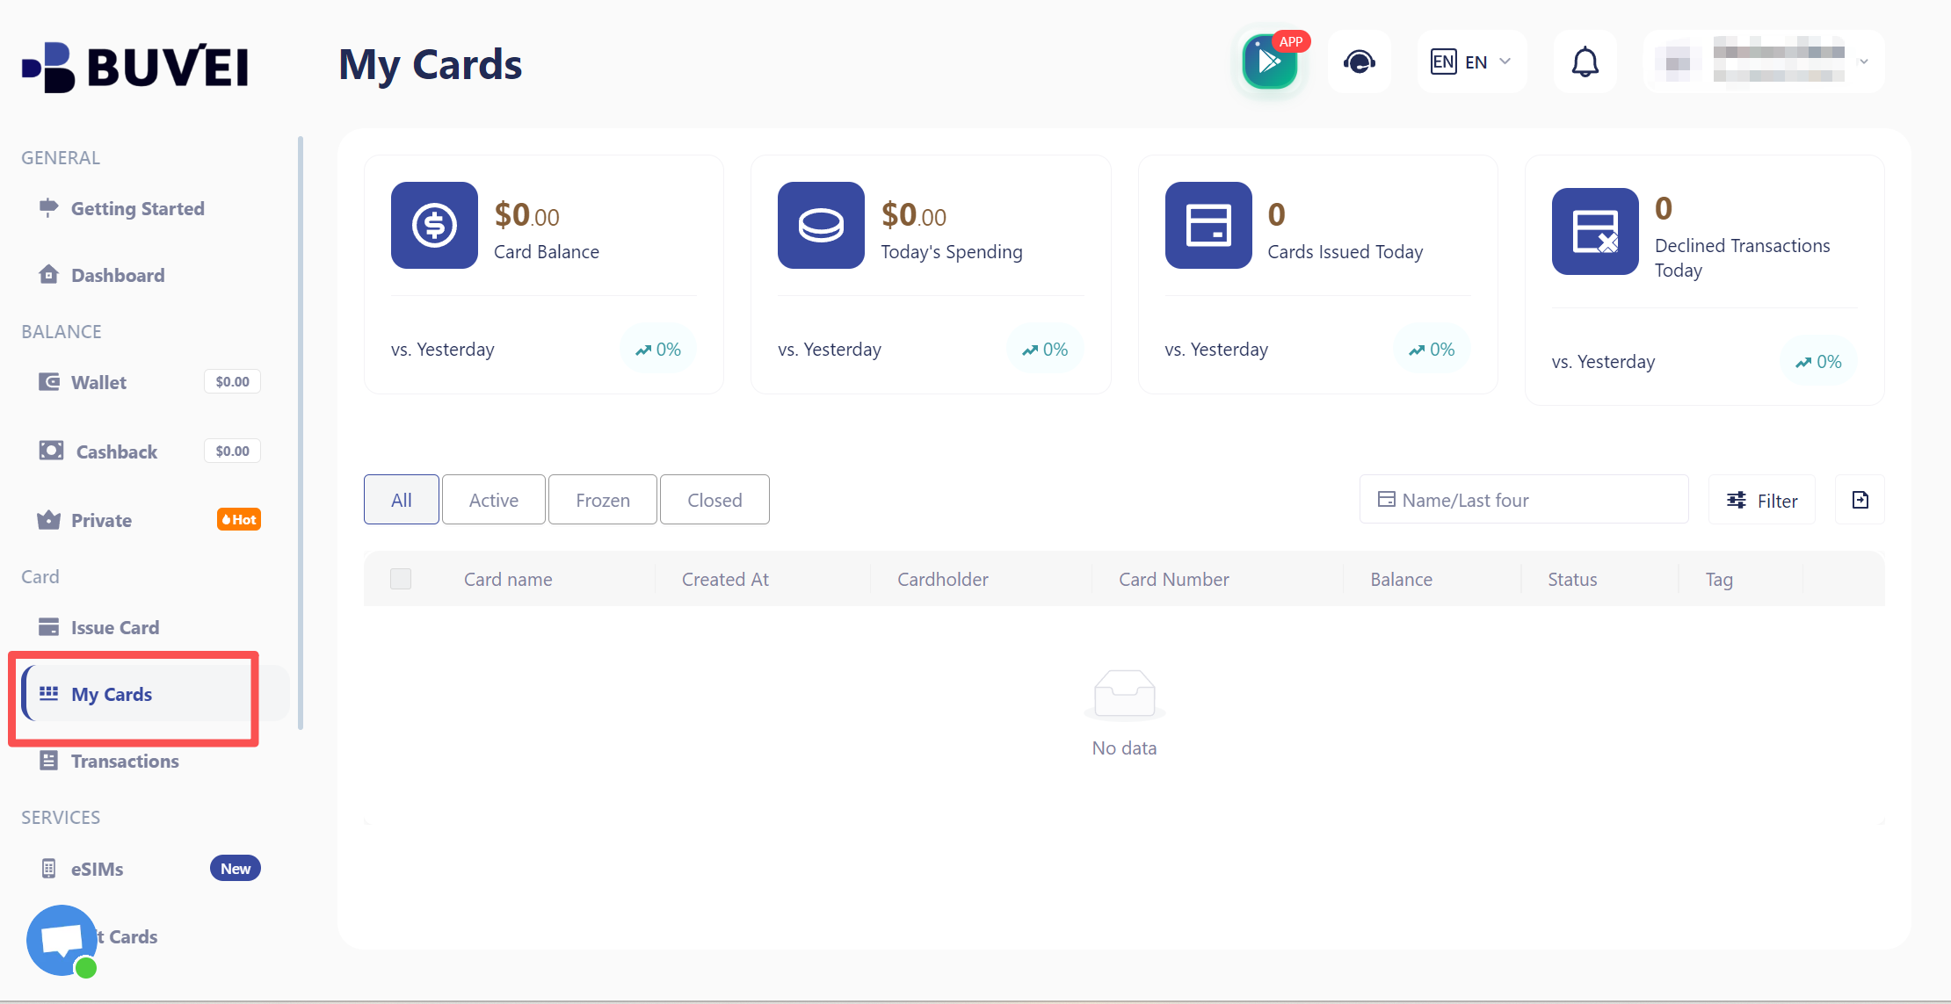Click the Tag column header

pos(1719,580)
